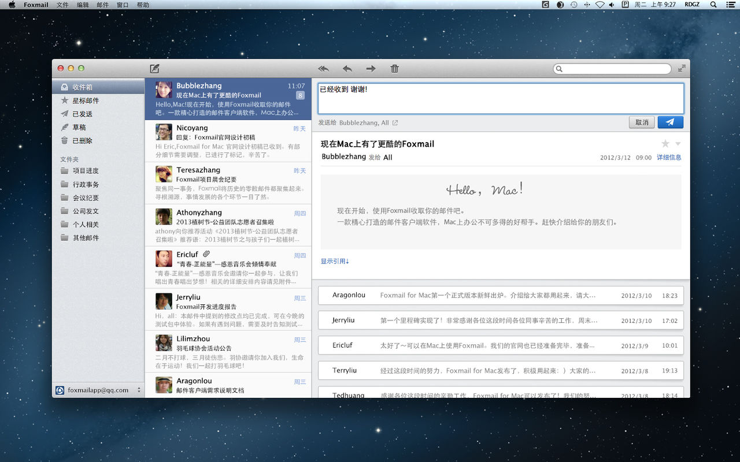Click the volume icon in menu bar
Viewport: 740px width, 462px height.
(x=612, y=5)
